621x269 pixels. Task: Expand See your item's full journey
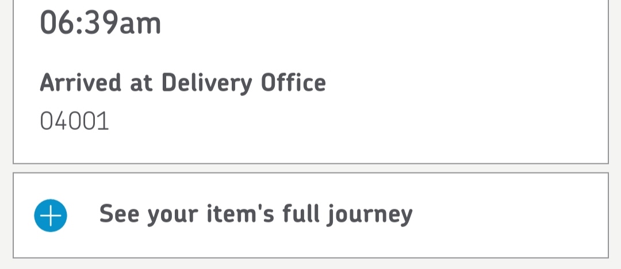click(x=310, y=216)
